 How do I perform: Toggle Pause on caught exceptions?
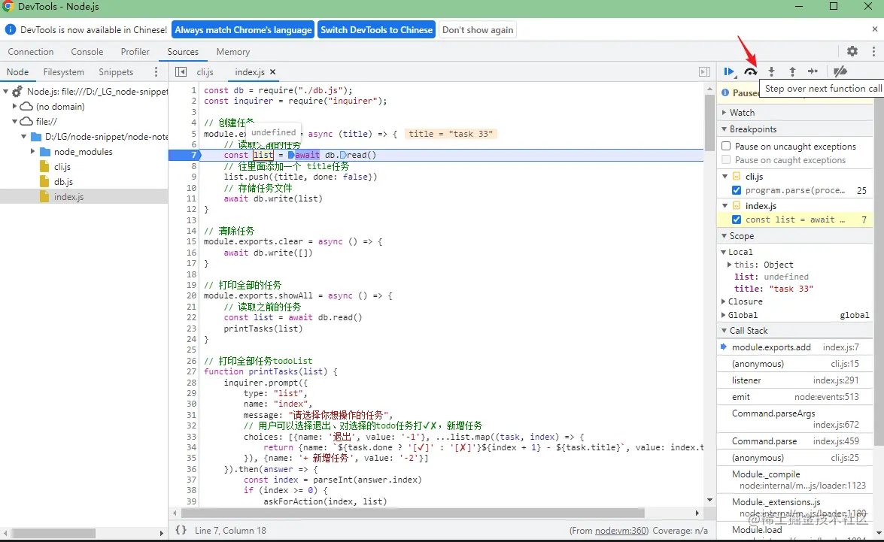click(726, 160)
